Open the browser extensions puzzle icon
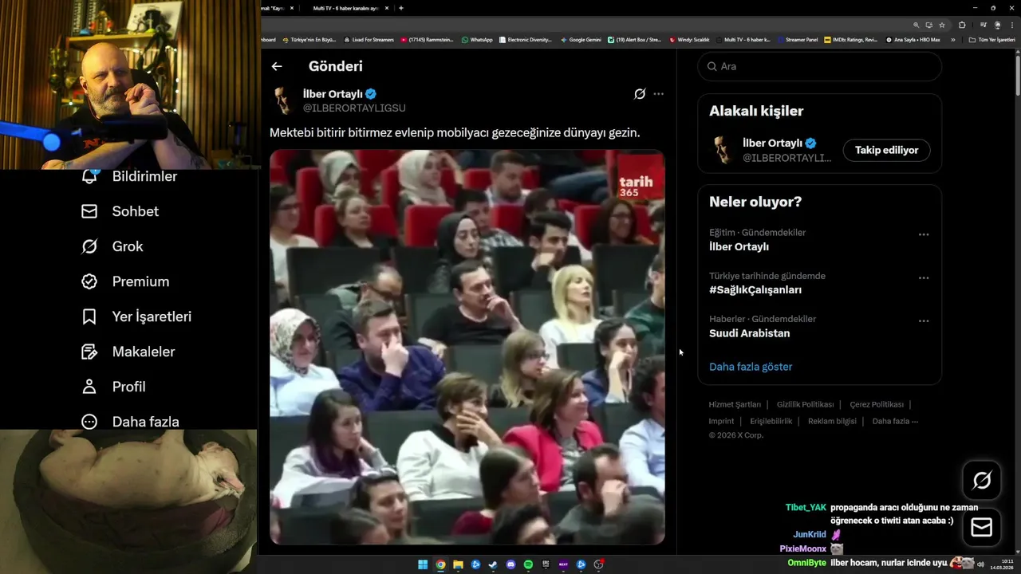 [962, 25]
